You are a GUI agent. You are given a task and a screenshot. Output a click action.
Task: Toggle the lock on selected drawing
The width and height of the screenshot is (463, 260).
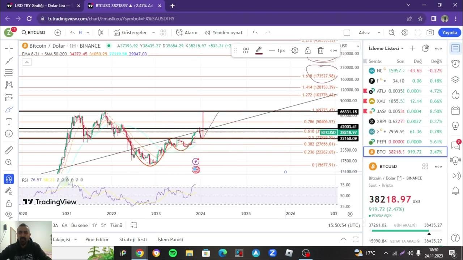pos(307,51)
